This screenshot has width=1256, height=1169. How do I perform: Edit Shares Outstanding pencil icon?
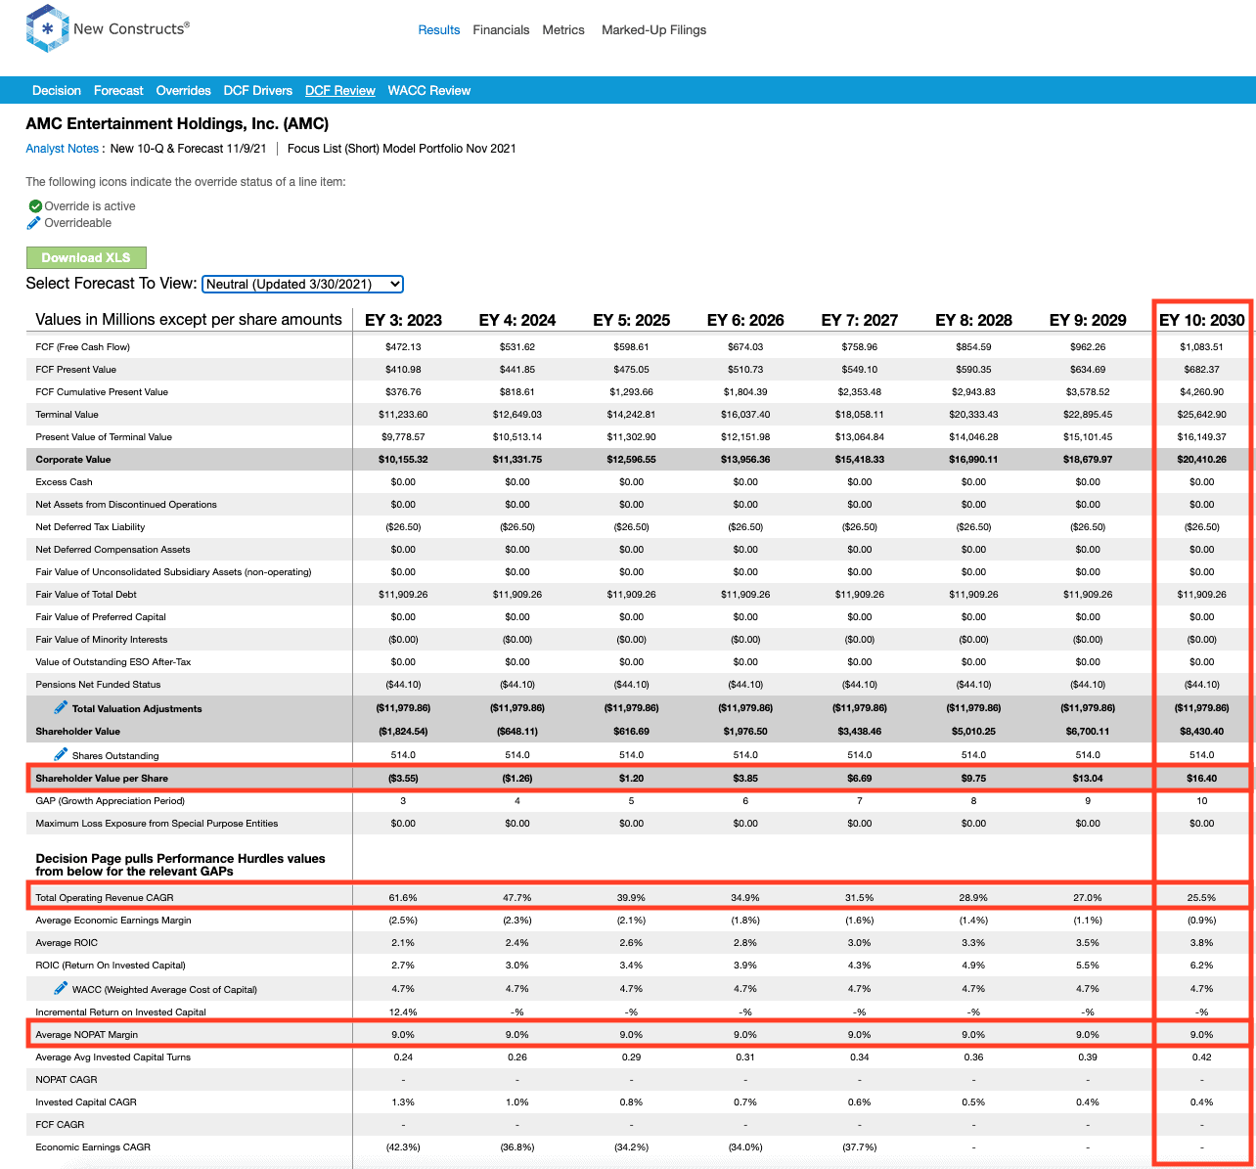[x=61, y=754]
